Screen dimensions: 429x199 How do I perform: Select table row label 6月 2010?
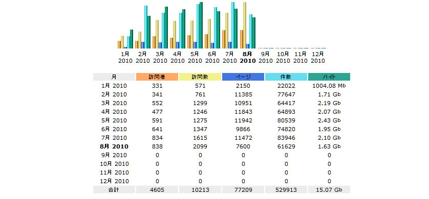click(114, 129)
